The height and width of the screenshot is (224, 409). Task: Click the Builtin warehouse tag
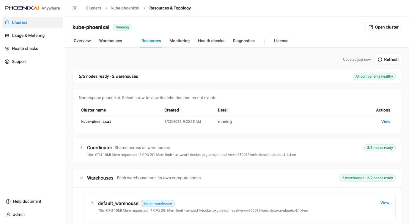click(158, 203)
